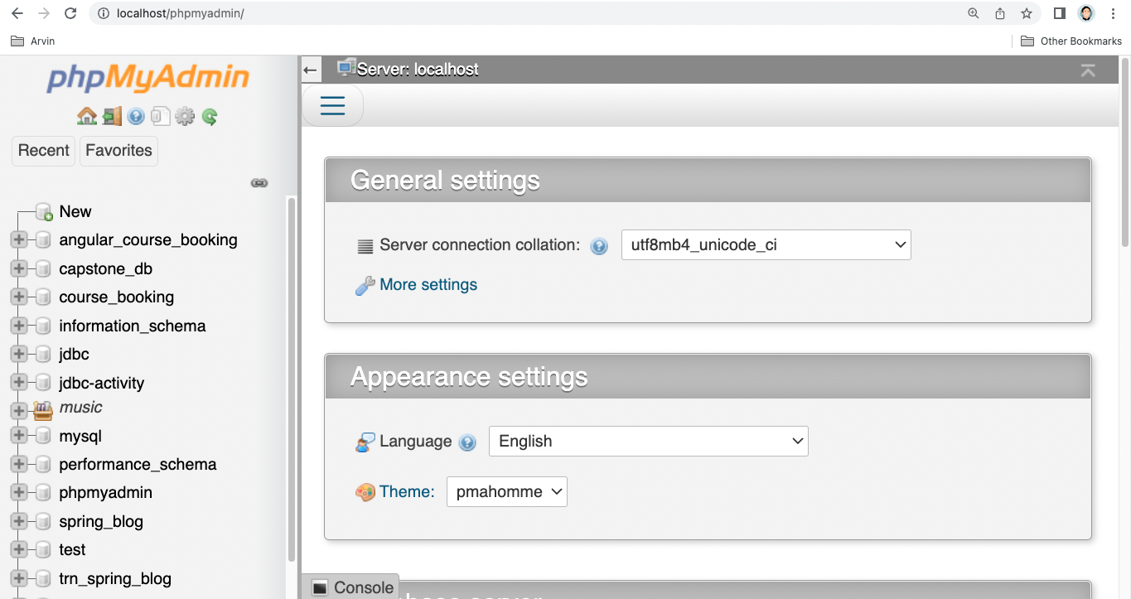Open the Favorites tables tab

pyautogui.click(x=118, y=151)
